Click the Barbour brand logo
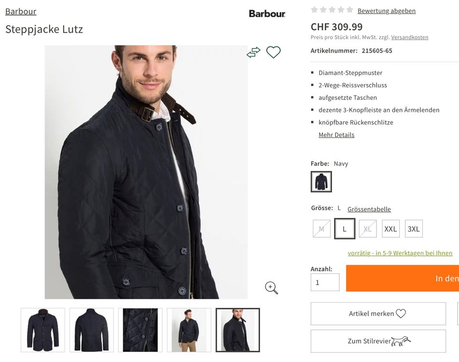Viewport: 459px width, 362px height. tap(267, 14)
